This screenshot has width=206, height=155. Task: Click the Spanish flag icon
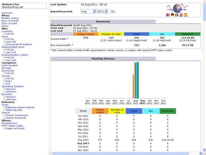click(x=186, y=15)
